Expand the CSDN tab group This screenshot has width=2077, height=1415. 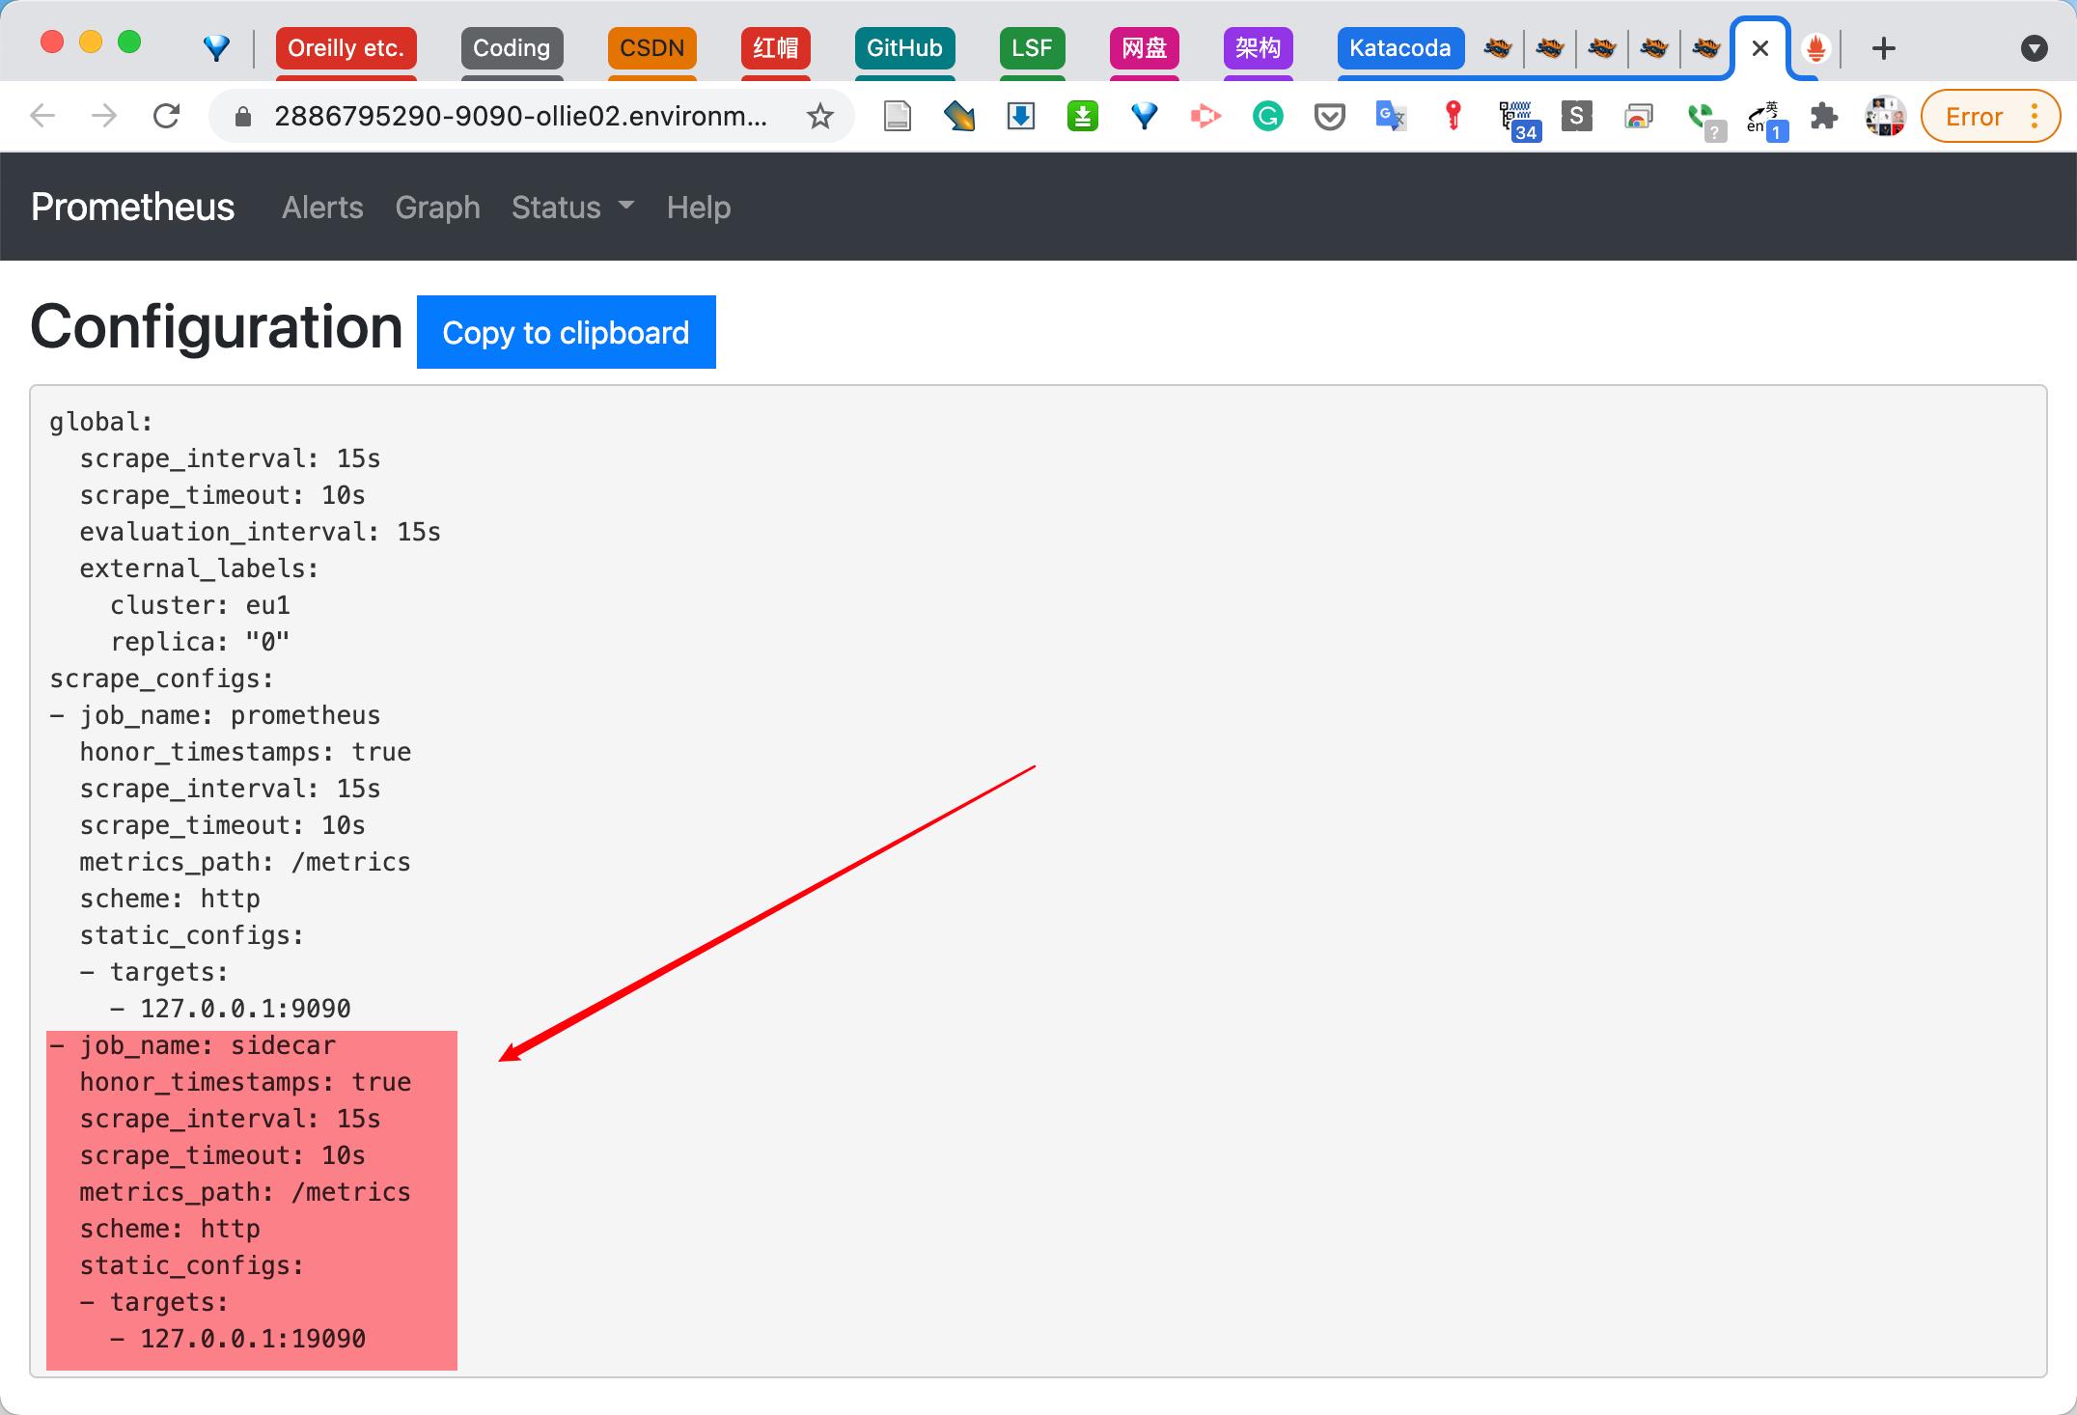coord(652,48)
